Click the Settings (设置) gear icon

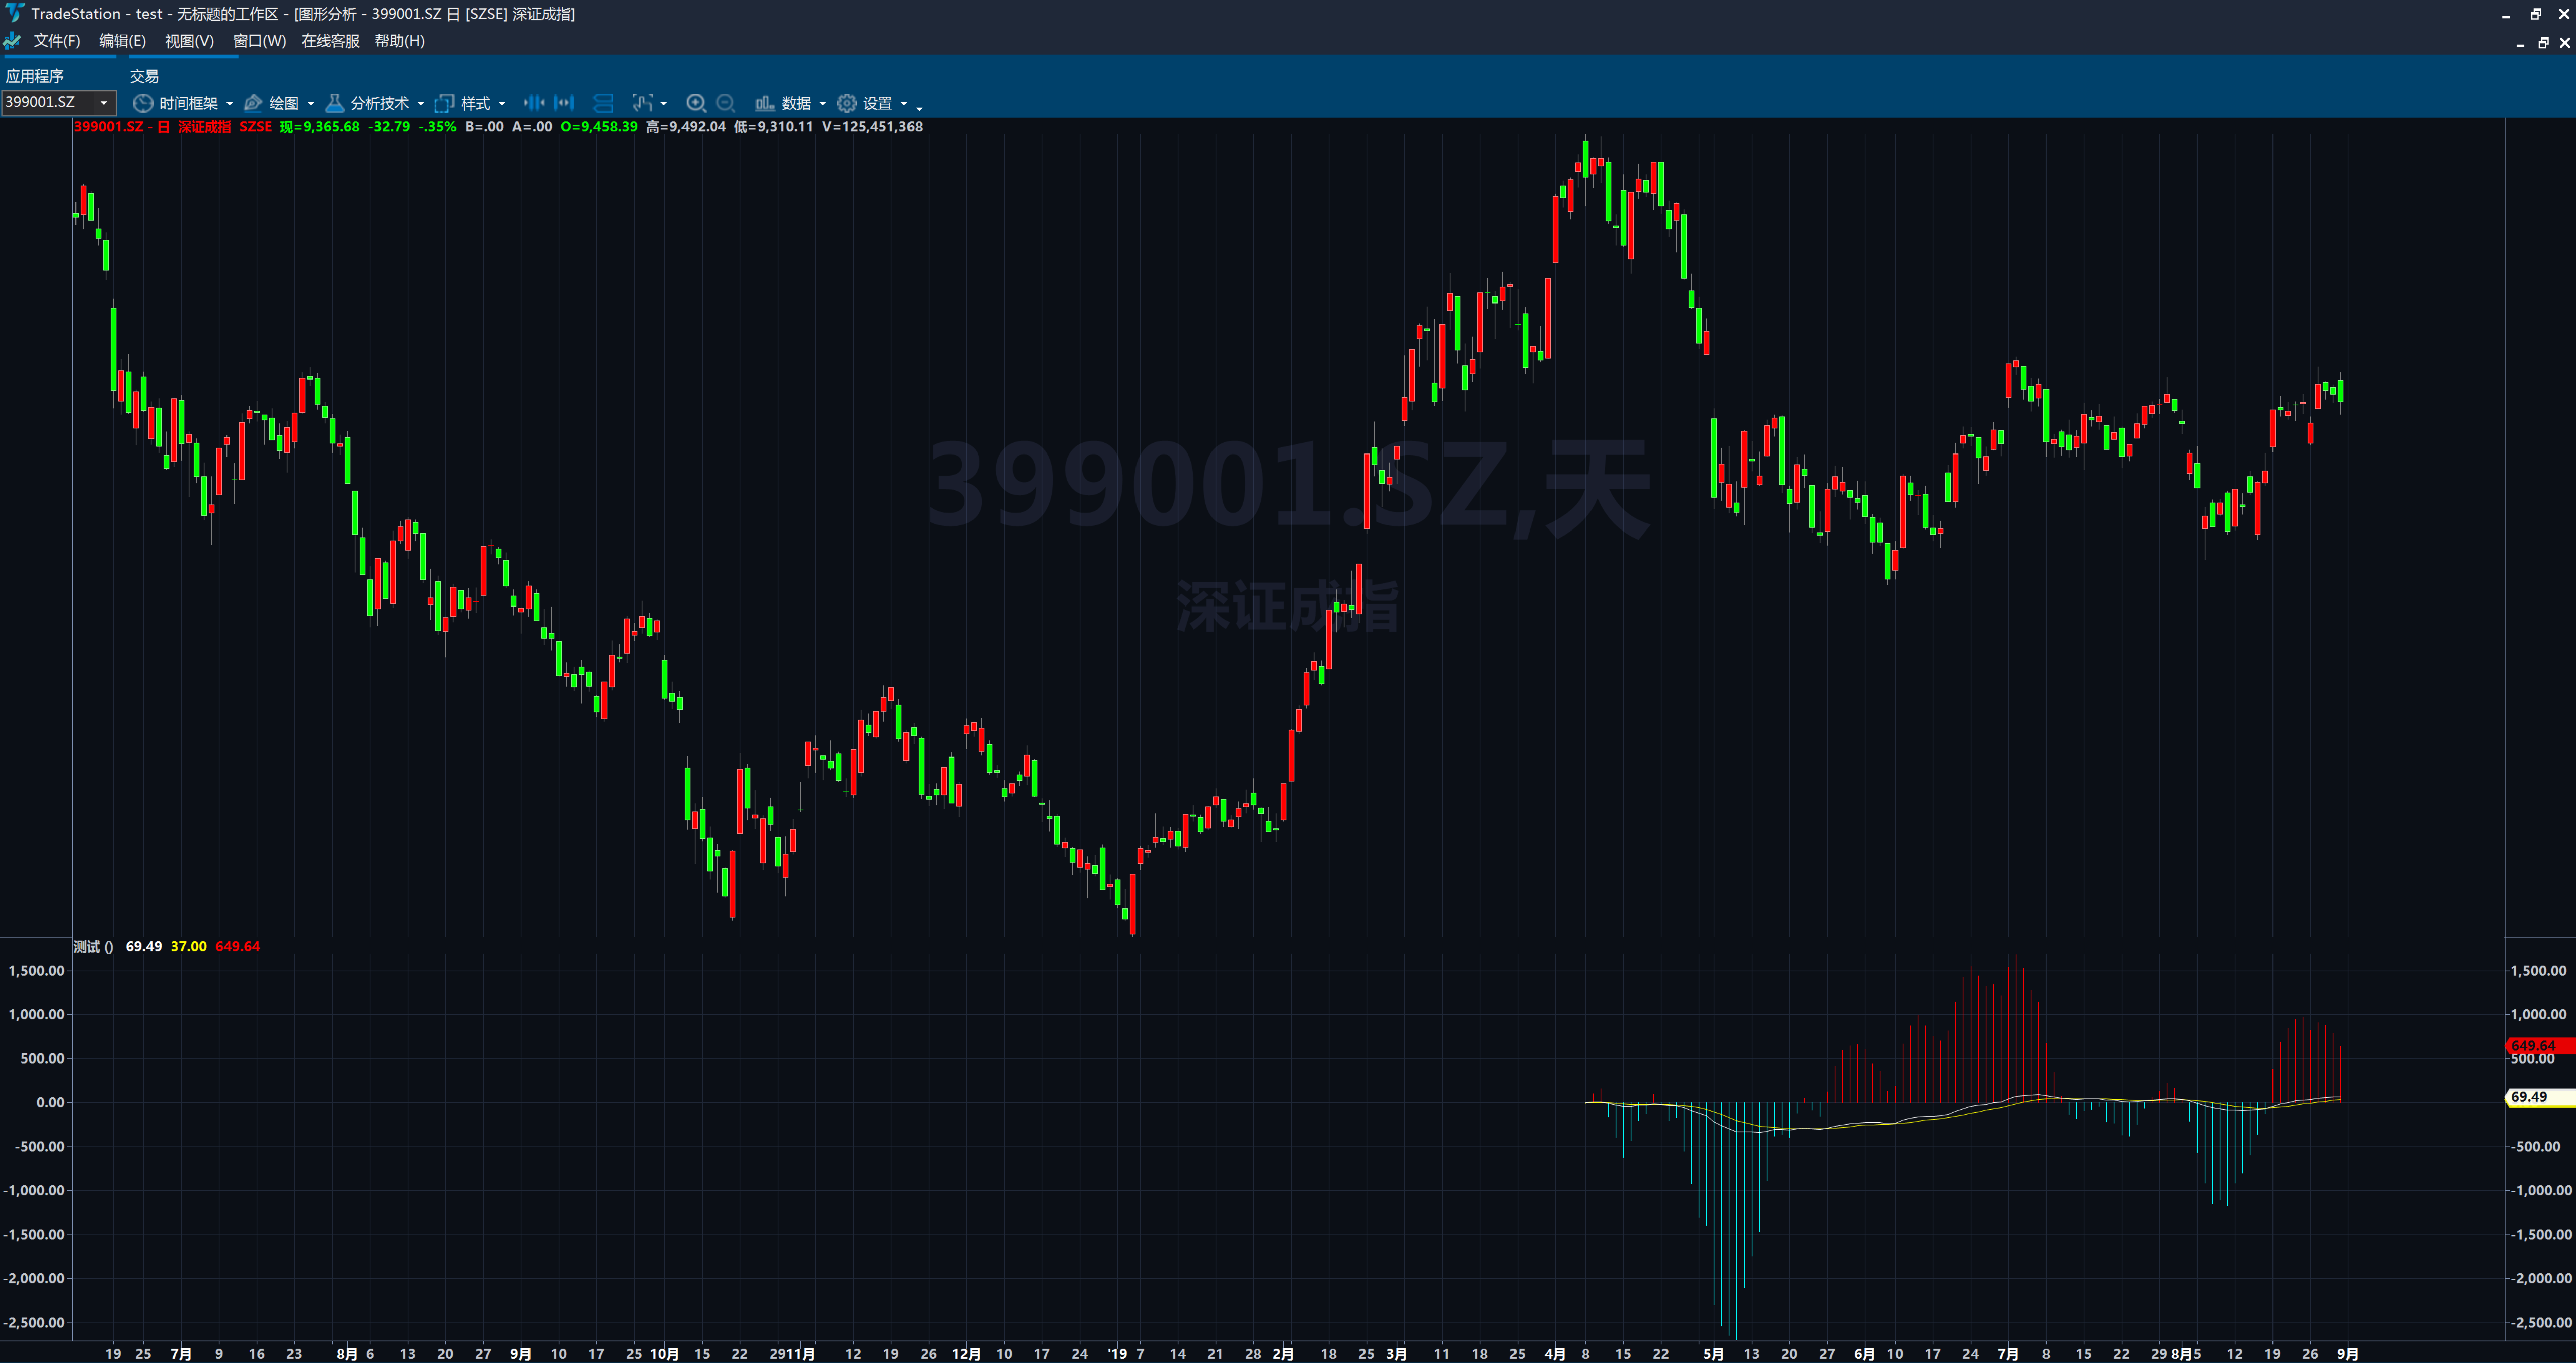(847, 103)
